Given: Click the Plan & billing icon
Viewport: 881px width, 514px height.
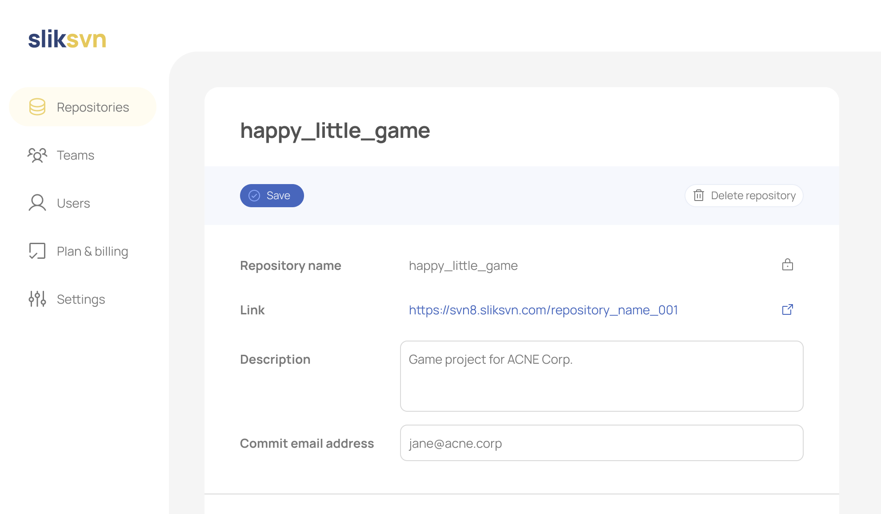Looking at the screenshot, I should click(x=37, y=251).
